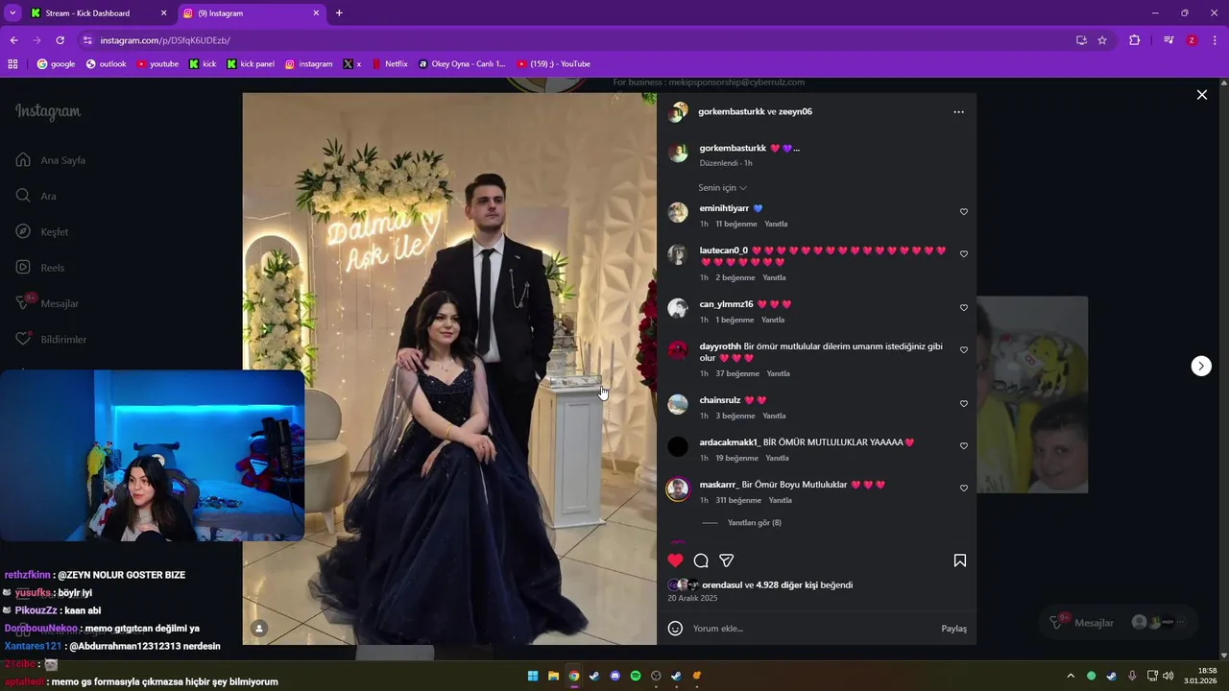Viewport: 1229px width, 691px height.
Task: Like chainsrulz's comment
Action: (964, 404)
